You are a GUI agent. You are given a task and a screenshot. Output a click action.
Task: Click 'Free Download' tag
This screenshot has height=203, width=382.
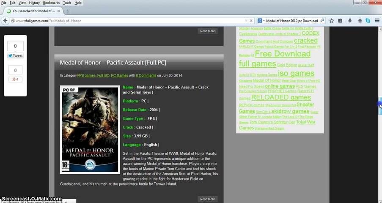point(283,54)
